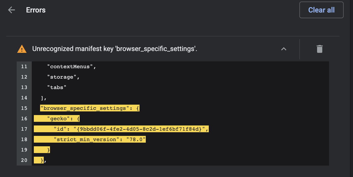Click the highlighted browser_specific_settings line in code
The image size is (353, 177).
click(x=90, y=108)
